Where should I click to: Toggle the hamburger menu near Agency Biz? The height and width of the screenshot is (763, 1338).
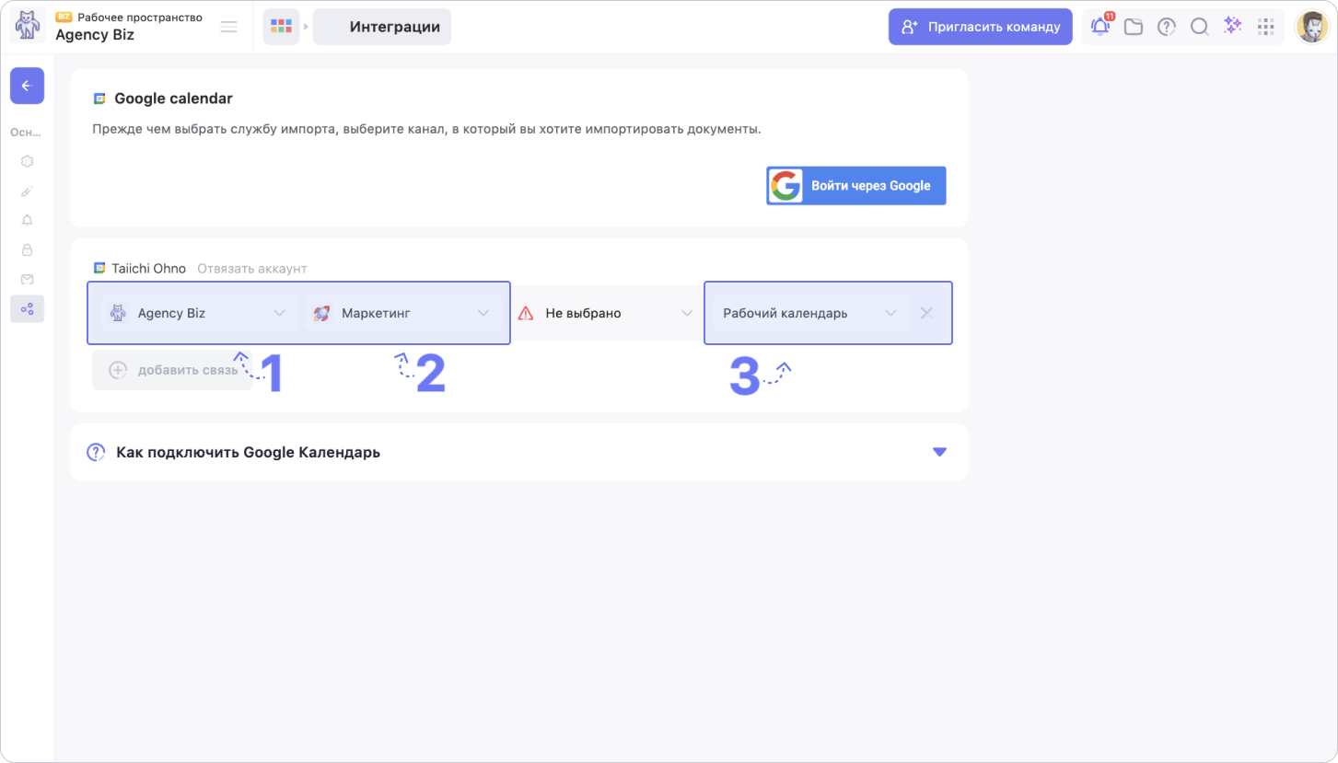coord(229,27)
